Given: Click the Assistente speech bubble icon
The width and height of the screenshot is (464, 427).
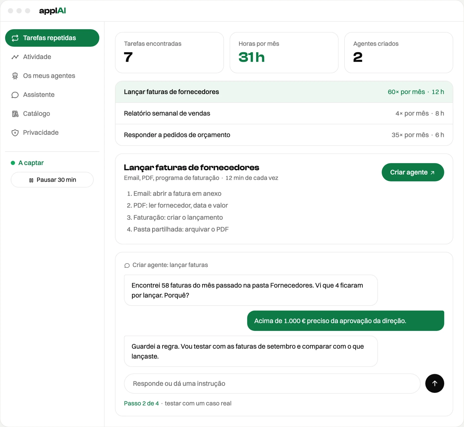Looking at the screenshot, I should (x=15, y=95).
